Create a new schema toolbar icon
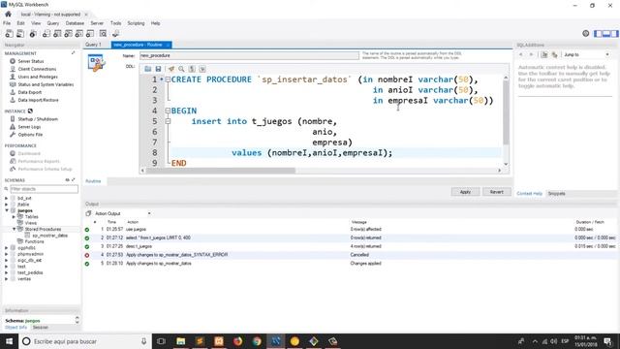 click(46, 34)
